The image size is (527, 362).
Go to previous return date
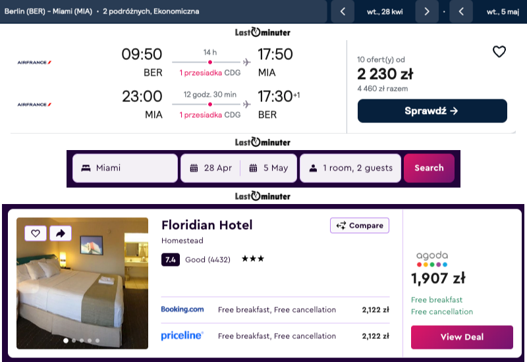(461, 12)
